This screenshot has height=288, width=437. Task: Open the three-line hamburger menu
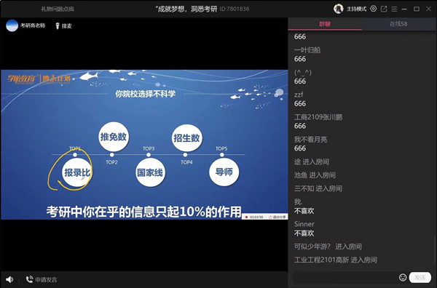click(394, 9)
